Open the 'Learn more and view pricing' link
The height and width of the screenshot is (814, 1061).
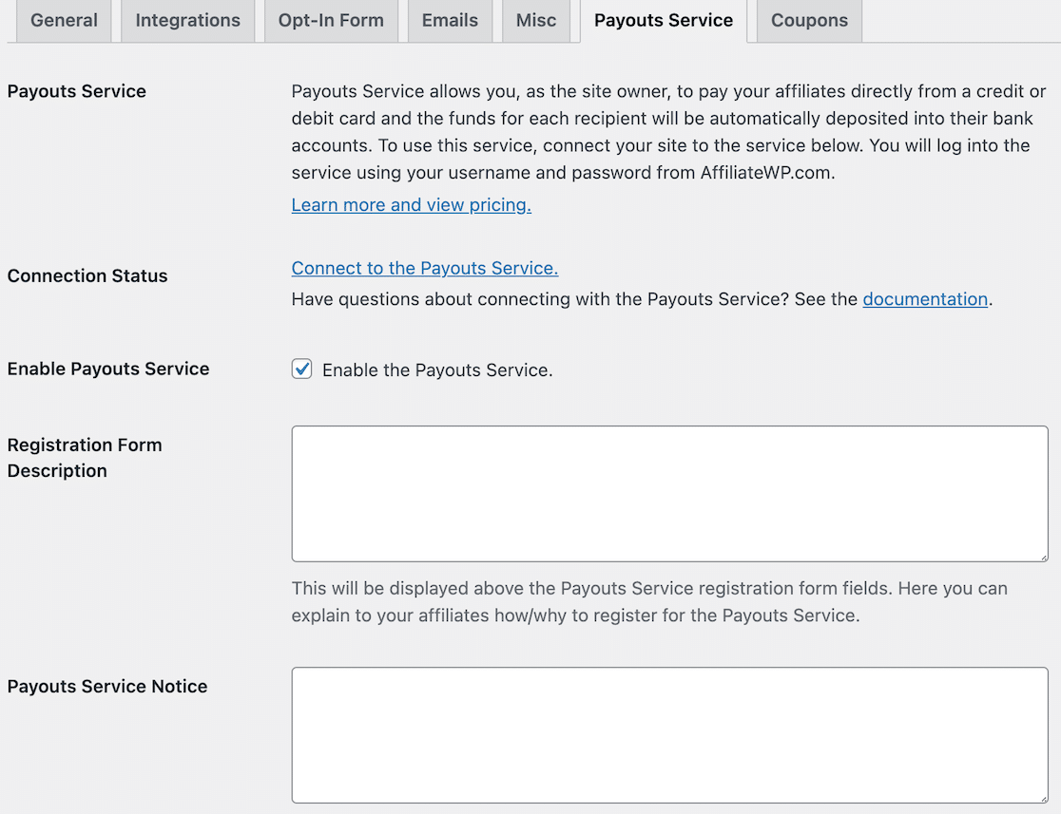pos(411,204)
